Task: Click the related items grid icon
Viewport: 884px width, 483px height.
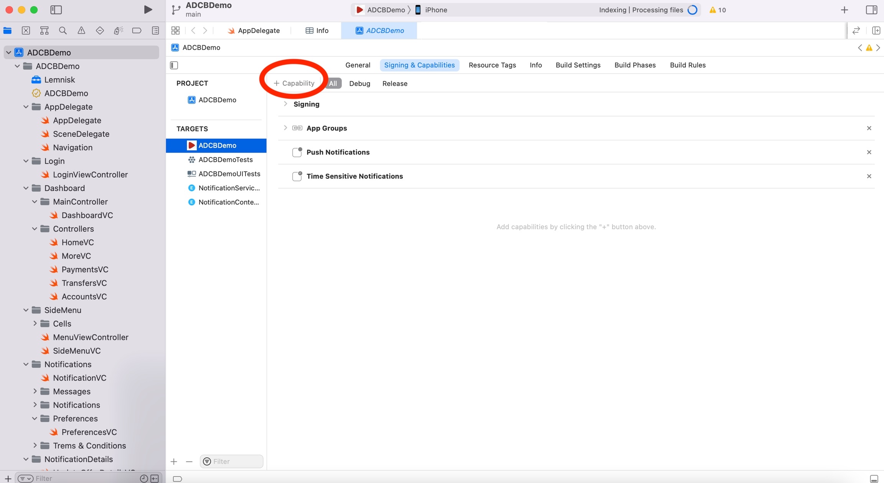Action: [175, 31]
